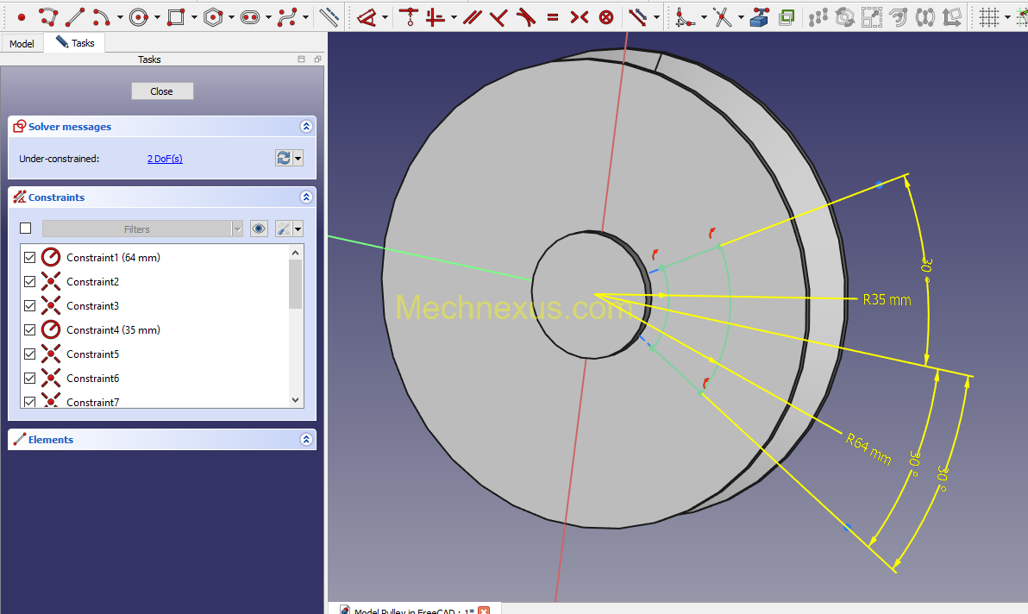
Task: Click the 2 DoF(s) link
Action: [165, 159]
